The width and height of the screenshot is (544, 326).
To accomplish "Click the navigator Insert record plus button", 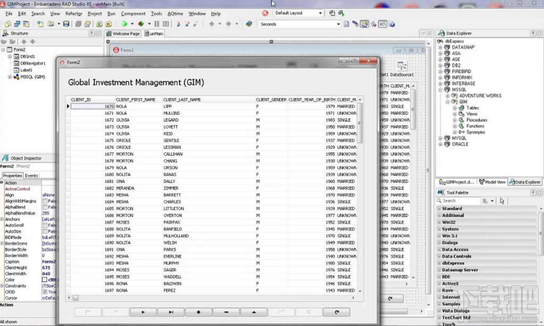I will [x=198, y=312].
